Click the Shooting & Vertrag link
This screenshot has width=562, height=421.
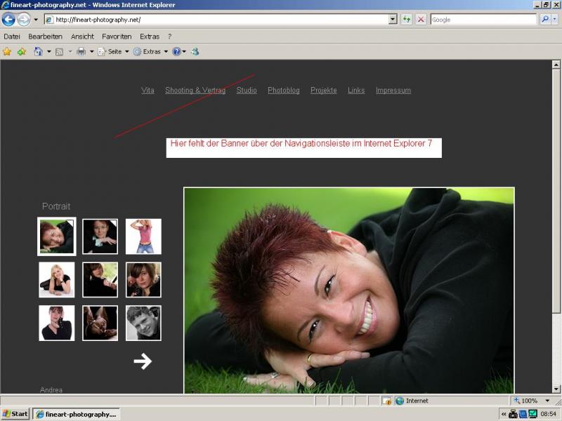[x=195, y=91]
